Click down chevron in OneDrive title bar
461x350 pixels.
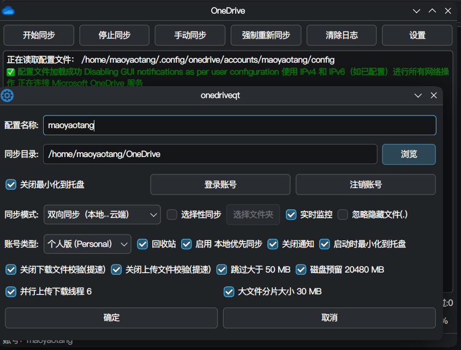pyautogui.click(x=416, y=11)
